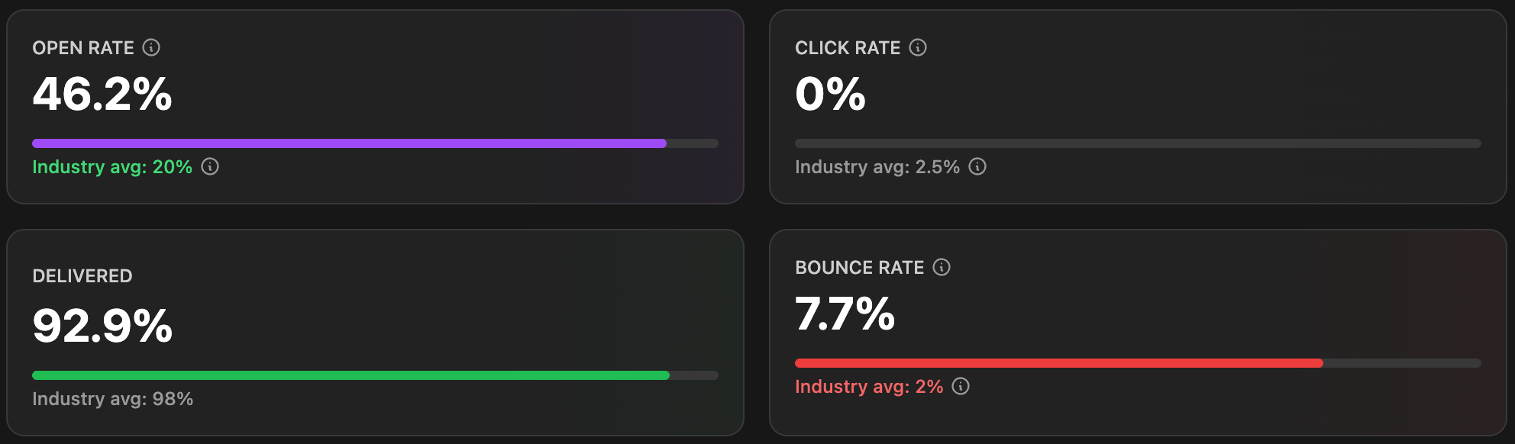Select the 0% click rate value
1515x444 pixels.
click(830, 95)
